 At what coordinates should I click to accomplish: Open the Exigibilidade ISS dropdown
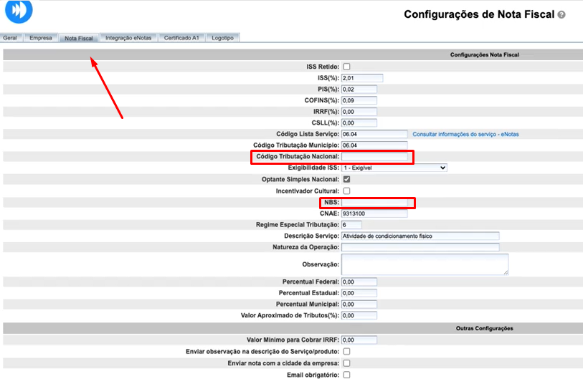pyautogui.click(x=394, y=168)
